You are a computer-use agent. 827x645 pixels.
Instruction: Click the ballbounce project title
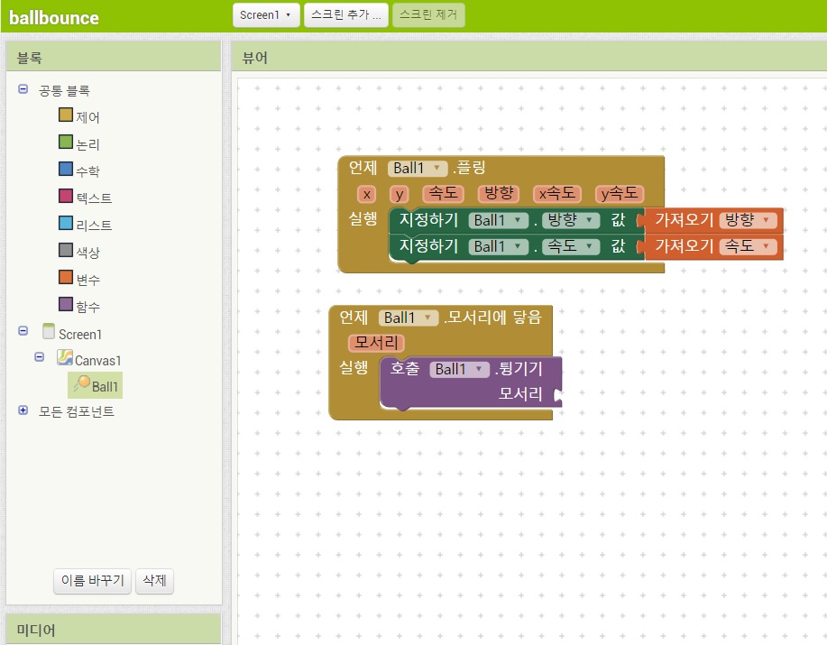pos(54,18)
